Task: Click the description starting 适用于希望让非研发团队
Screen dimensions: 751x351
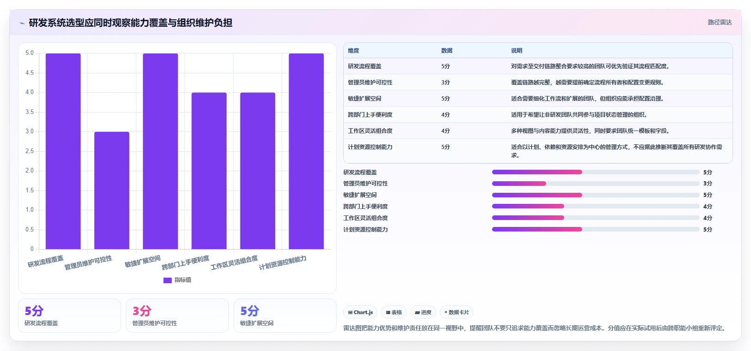Action: [579, 115]
